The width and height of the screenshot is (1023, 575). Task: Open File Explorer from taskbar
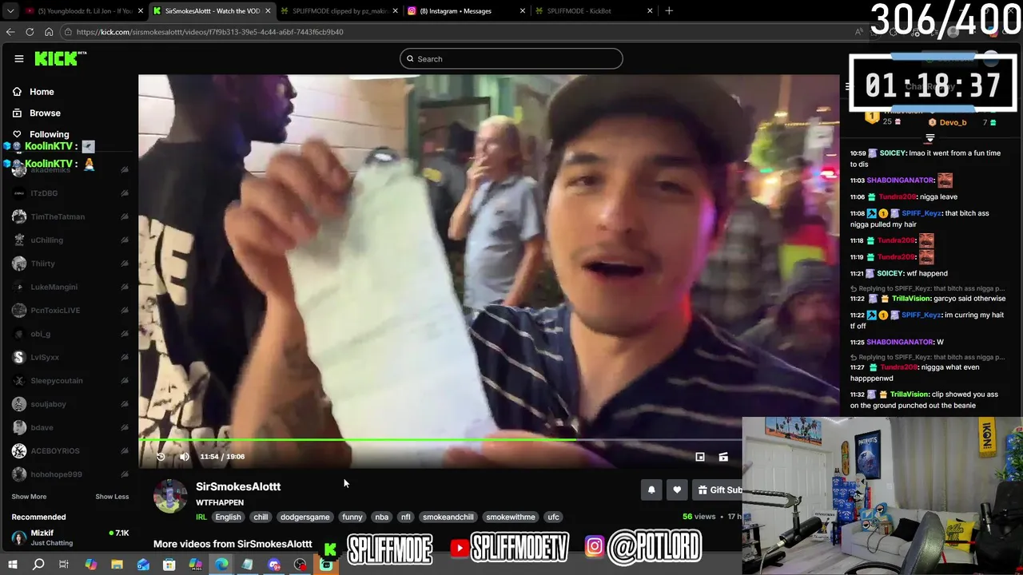pos(117,565)
